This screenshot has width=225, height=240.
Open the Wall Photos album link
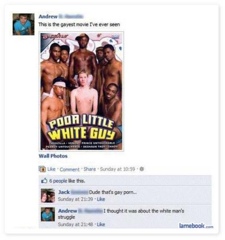click(x=53, y=156)
